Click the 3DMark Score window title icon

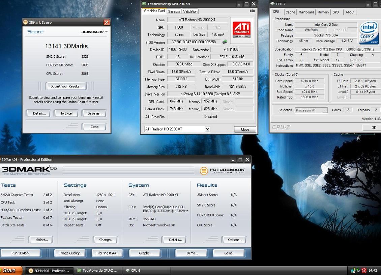coord(26,22)
